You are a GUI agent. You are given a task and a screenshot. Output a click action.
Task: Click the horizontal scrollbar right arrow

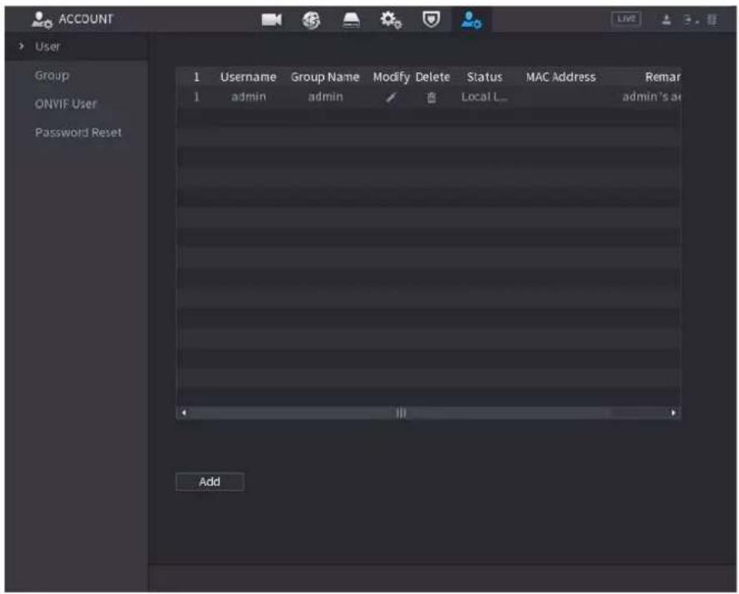(674, 413)
